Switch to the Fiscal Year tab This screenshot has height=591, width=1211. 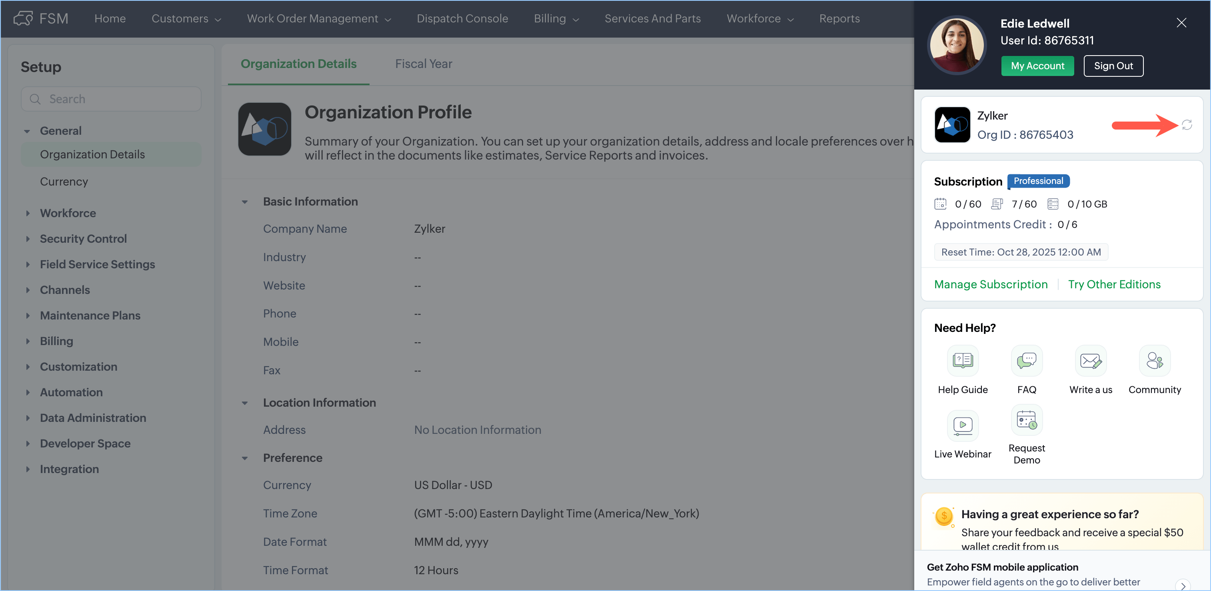point(423,64)
